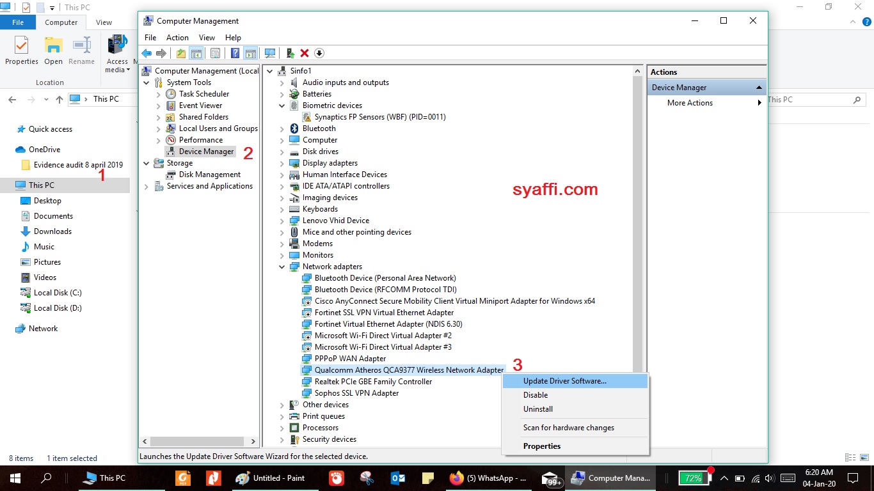874x491 pixels.
Task: Expand the Batteries device category
Action: pyautogui.click(x=282, y=94)
